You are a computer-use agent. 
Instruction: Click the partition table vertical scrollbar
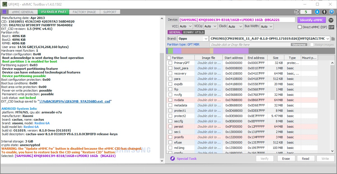332,82
